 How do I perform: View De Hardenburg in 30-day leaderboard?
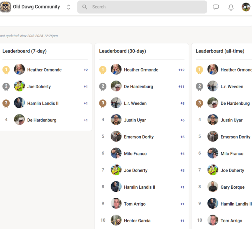point(138,86)
